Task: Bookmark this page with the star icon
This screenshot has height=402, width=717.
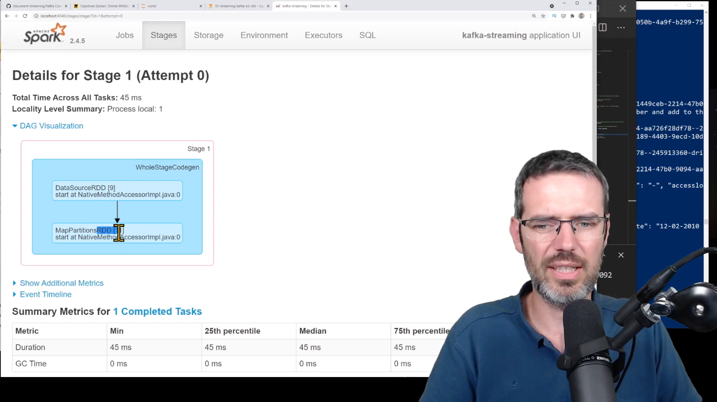Action: (543, 16)
